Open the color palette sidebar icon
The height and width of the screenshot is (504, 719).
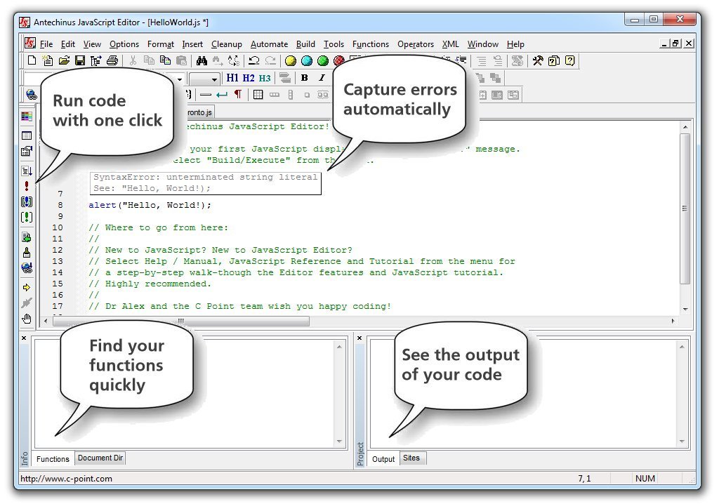coord(27,117)
